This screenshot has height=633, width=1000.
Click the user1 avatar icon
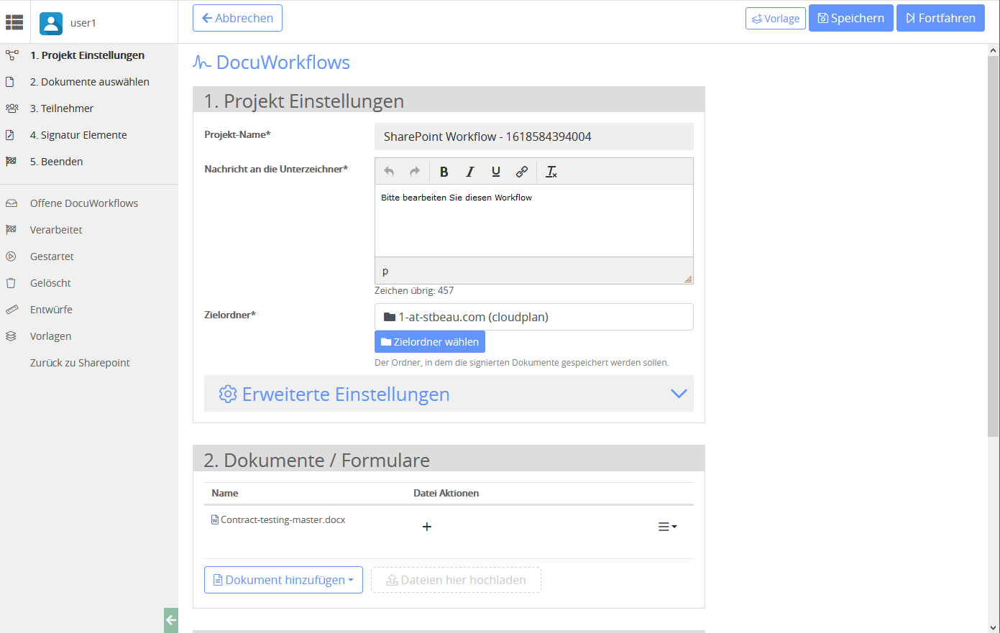point(50,23)
